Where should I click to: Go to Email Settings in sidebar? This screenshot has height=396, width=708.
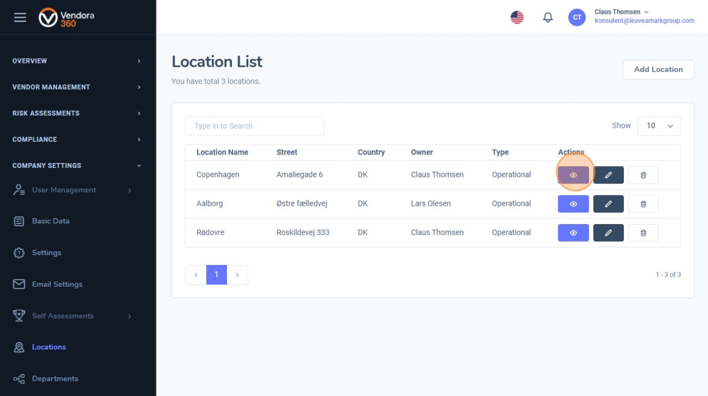tap(57, 284)
